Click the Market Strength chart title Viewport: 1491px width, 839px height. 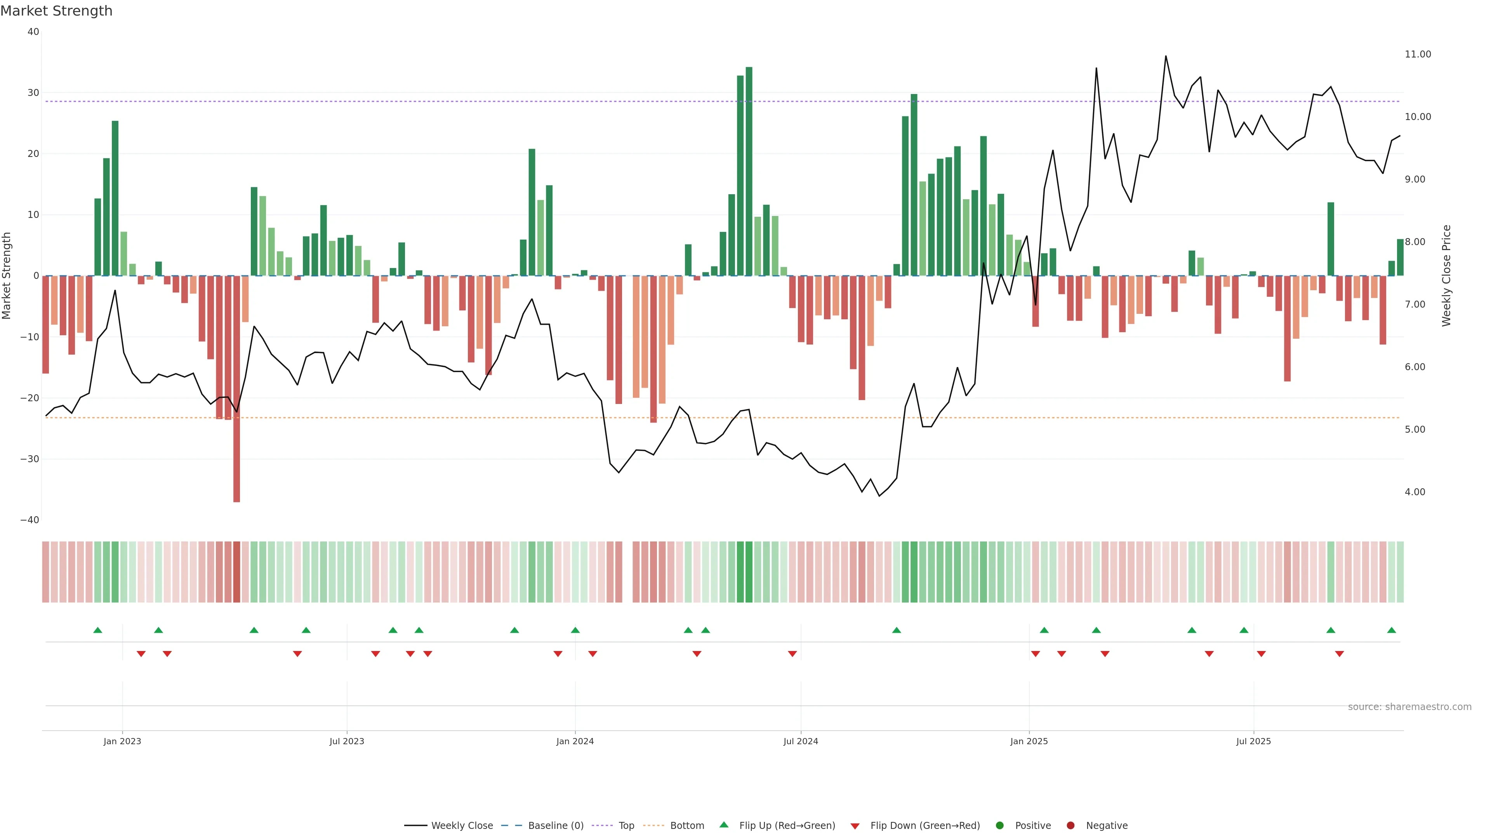pos(56,11)
